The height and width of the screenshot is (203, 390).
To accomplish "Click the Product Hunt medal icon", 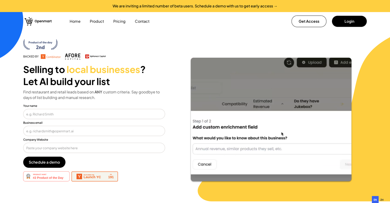I will point(28,176).
